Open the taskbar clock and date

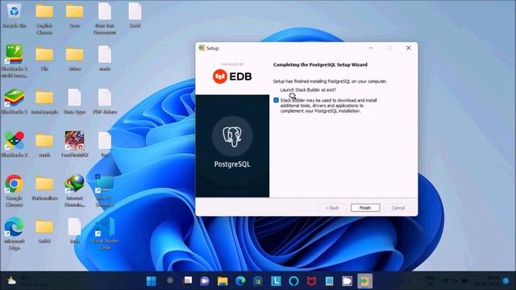(x=487, y=281)
